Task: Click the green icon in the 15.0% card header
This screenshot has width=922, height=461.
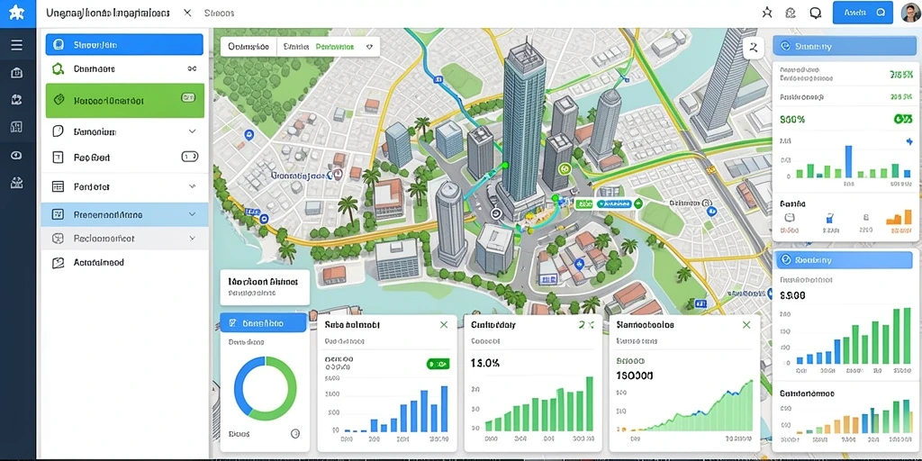Action: (586, 324)
